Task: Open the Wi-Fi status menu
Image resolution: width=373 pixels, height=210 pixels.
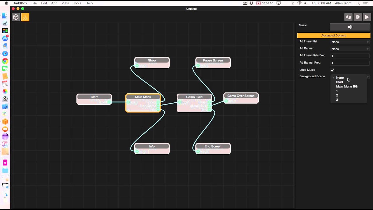Action: [300, 3]
